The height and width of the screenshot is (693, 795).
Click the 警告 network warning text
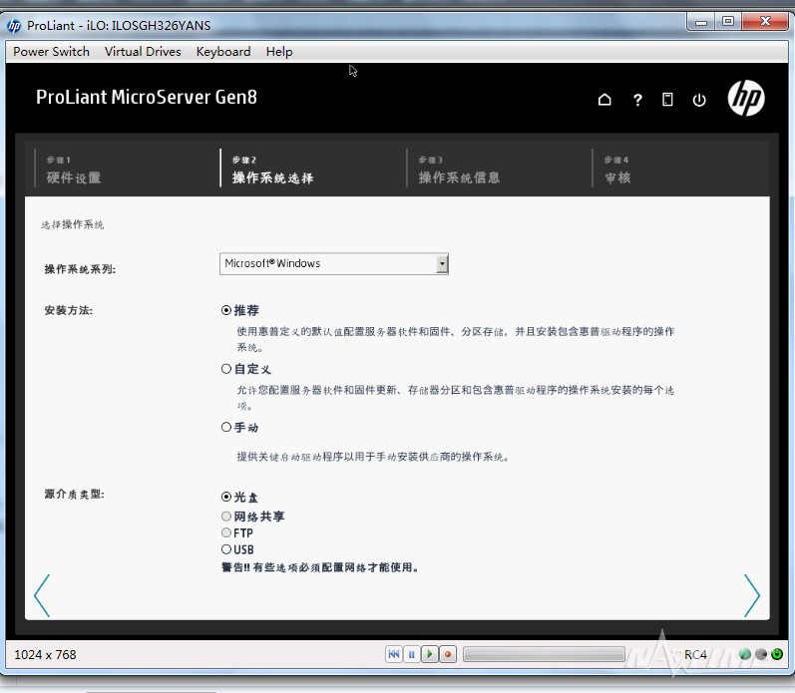[320, 567]
